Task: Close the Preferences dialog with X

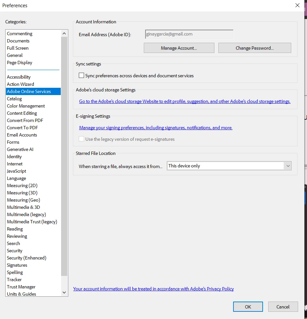Action: (297, 5)
